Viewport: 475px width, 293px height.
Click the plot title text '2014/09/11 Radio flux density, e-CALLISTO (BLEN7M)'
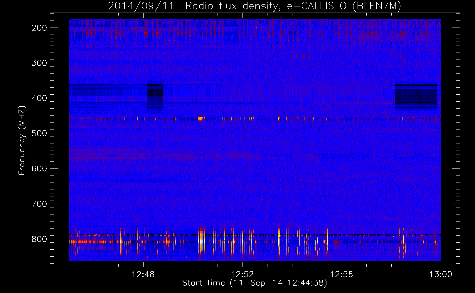255,6
